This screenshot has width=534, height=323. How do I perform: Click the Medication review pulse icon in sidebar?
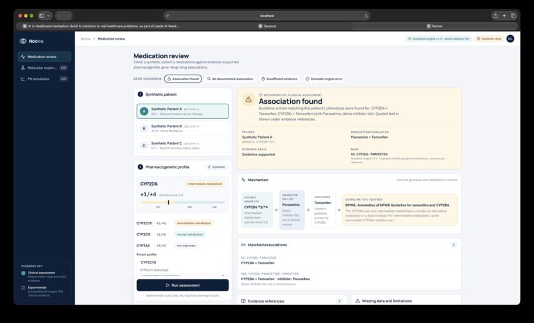[x=23, y=57]
